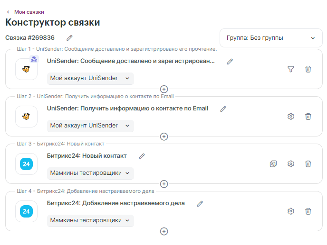
Task: Go back to Мои связки link
Action: pyautogui.click(x=29, y=12)
